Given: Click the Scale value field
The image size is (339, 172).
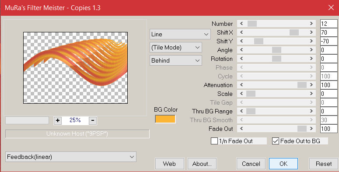Looking at the screenshot, I should [329, 94].
